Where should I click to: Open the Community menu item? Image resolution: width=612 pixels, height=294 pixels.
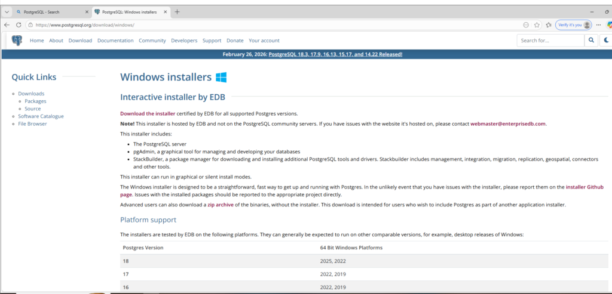point(152,41)
